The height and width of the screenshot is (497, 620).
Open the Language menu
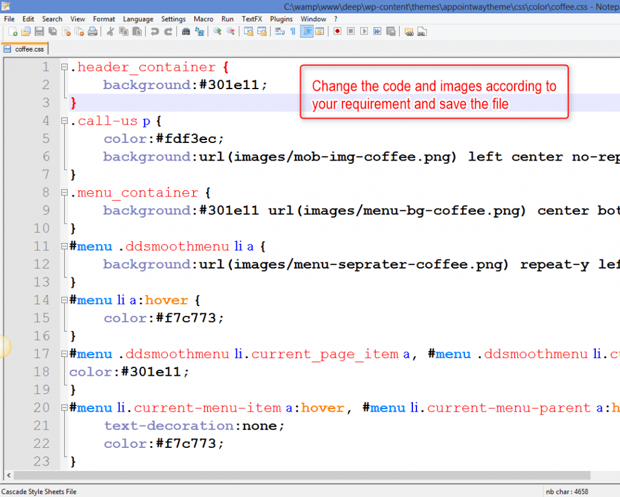[138, 19]
